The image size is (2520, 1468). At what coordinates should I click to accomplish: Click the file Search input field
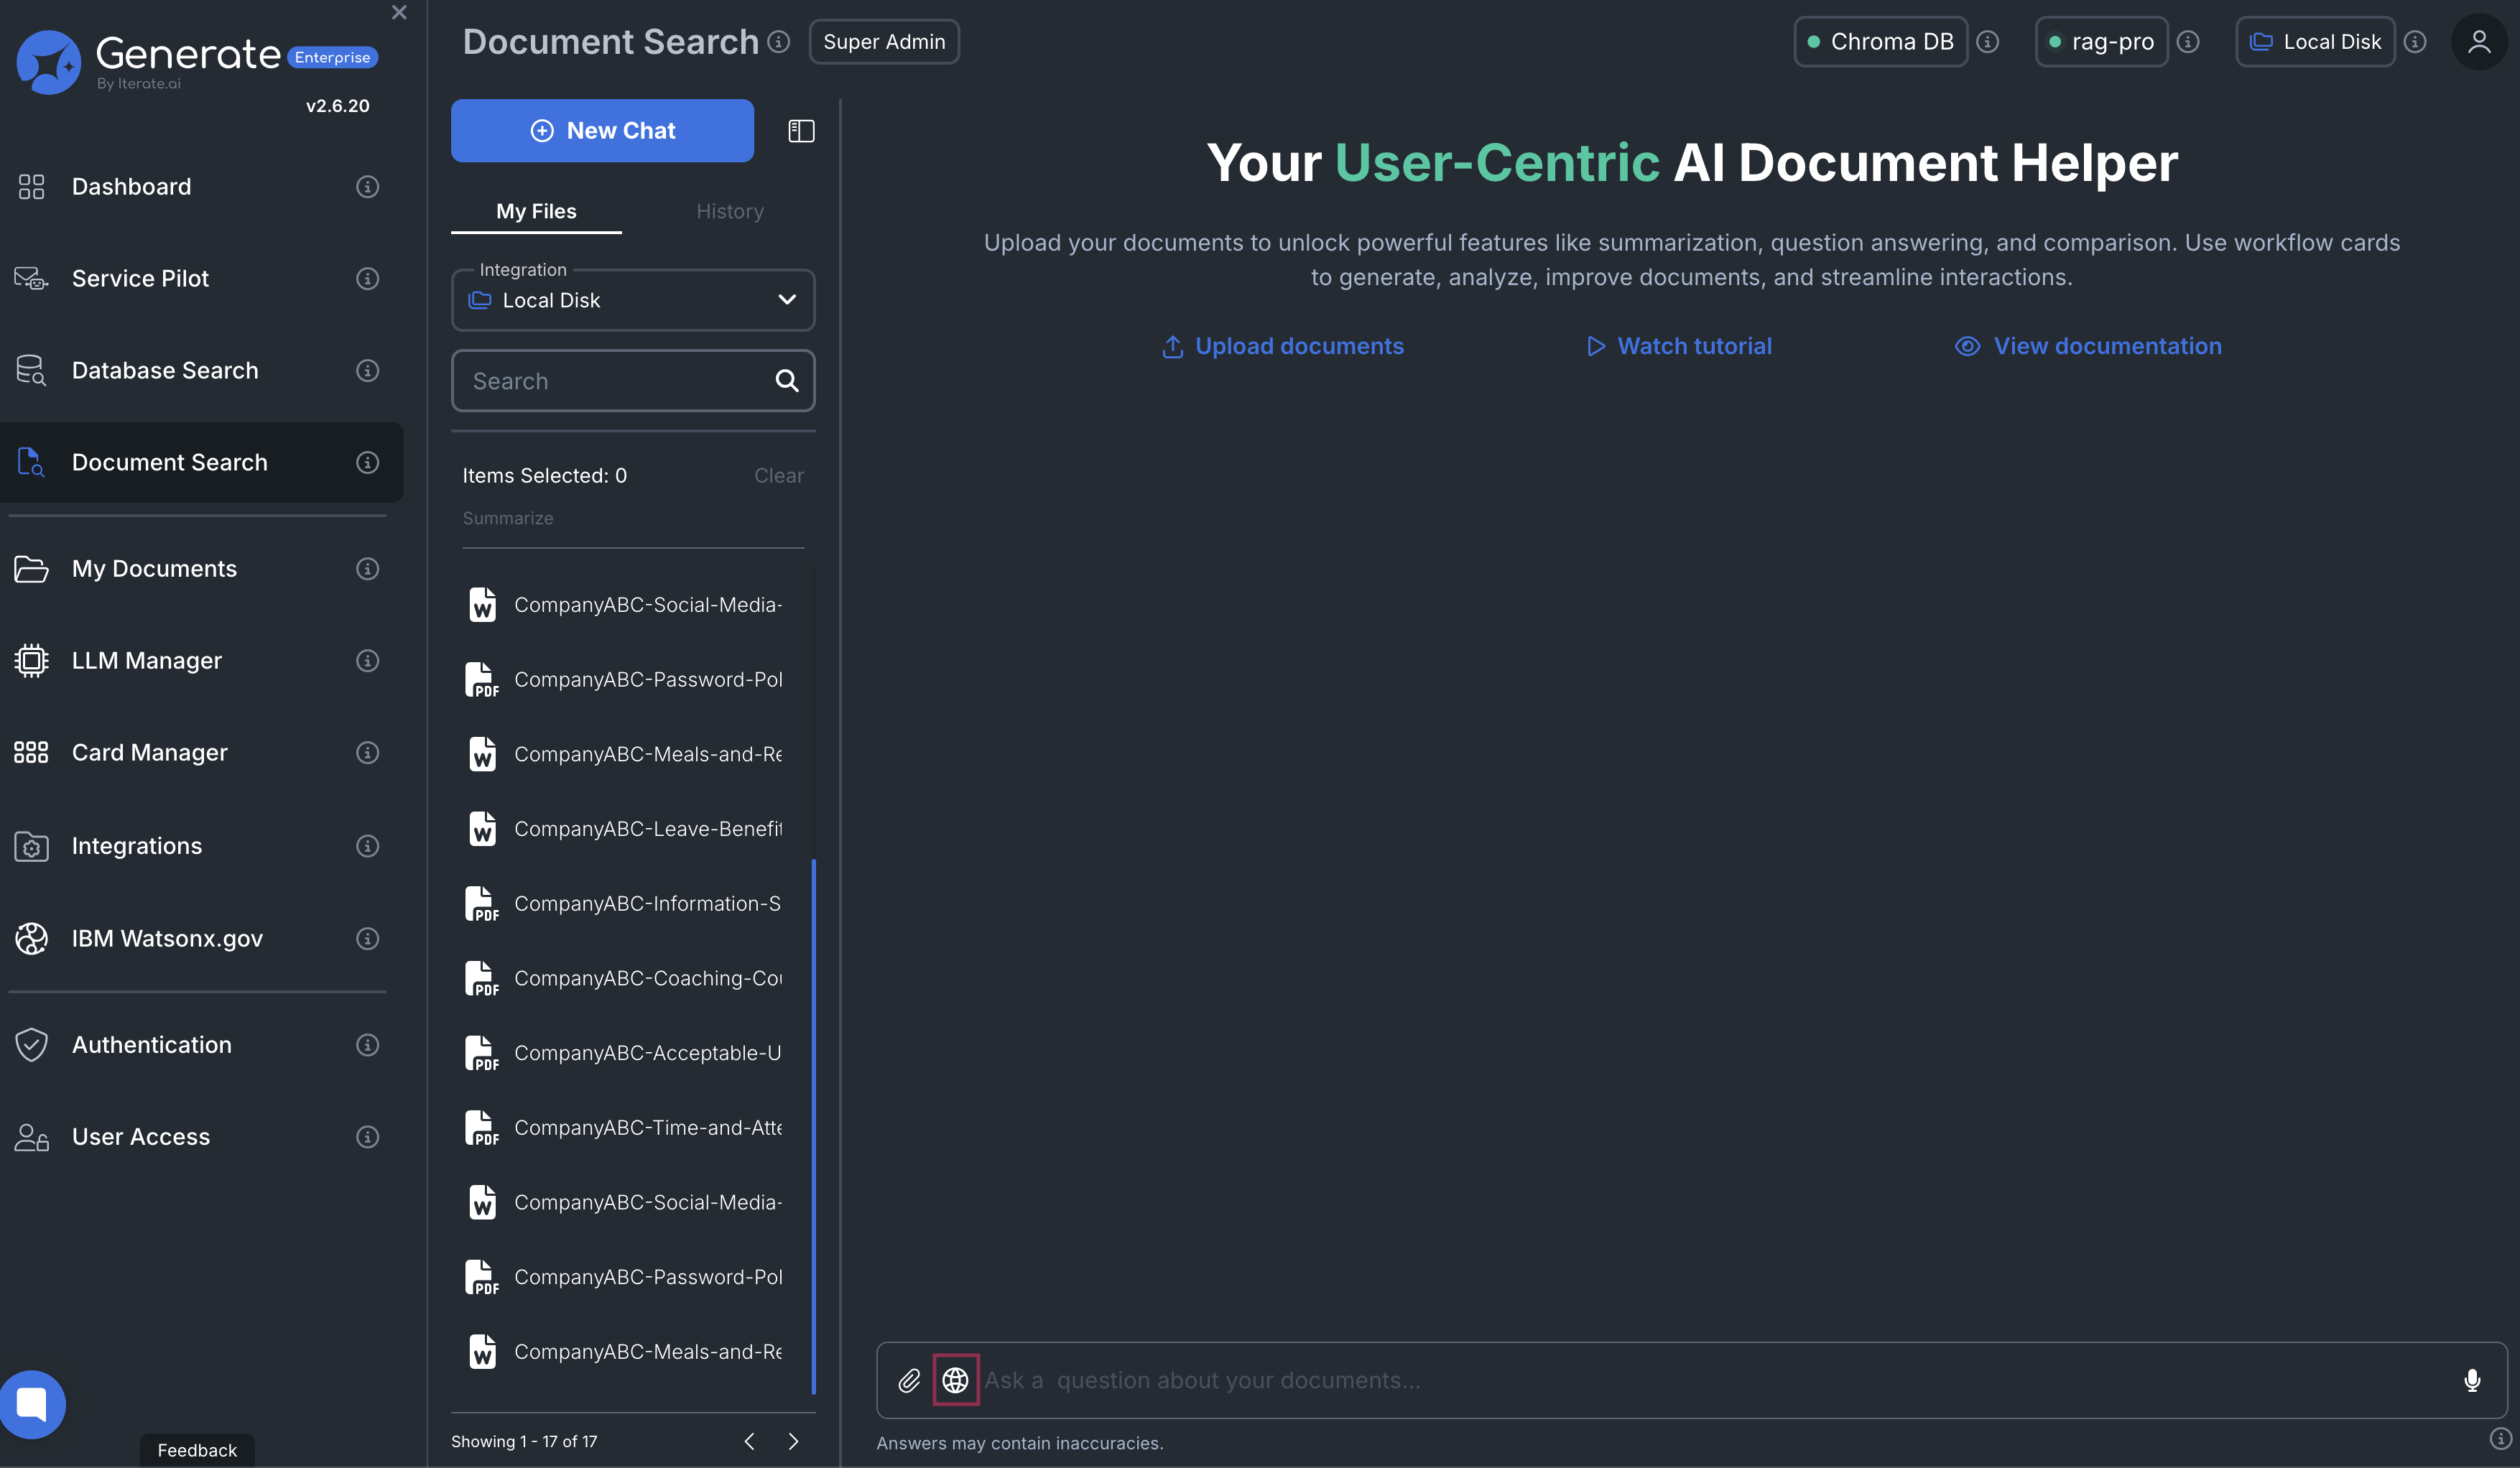pyautogui.click(x=633, y=381)
